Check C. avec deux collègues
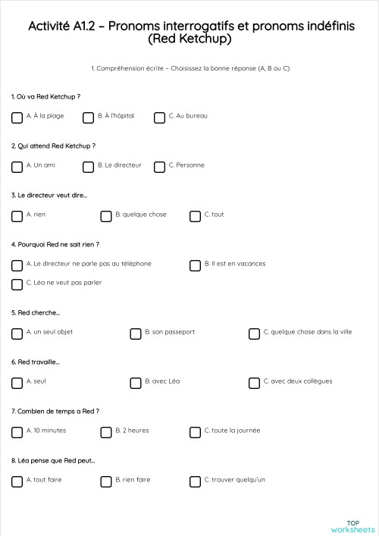This screenshot has height=536, width=379. (254, 383)
